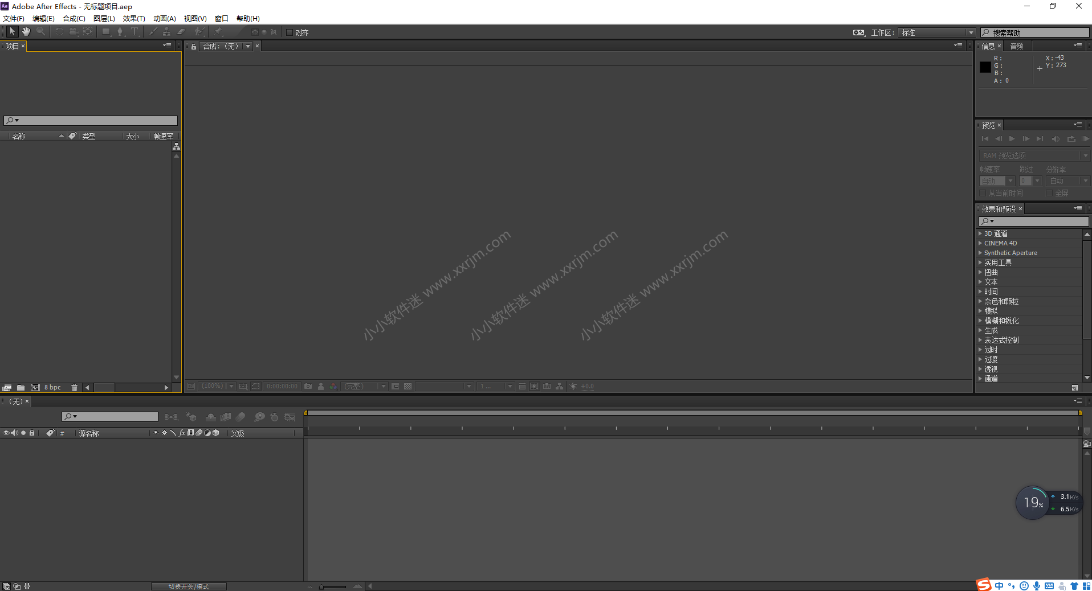This screenshot has width=1092, height=591.
Task: Select the Pen tool
Action: 120,32
